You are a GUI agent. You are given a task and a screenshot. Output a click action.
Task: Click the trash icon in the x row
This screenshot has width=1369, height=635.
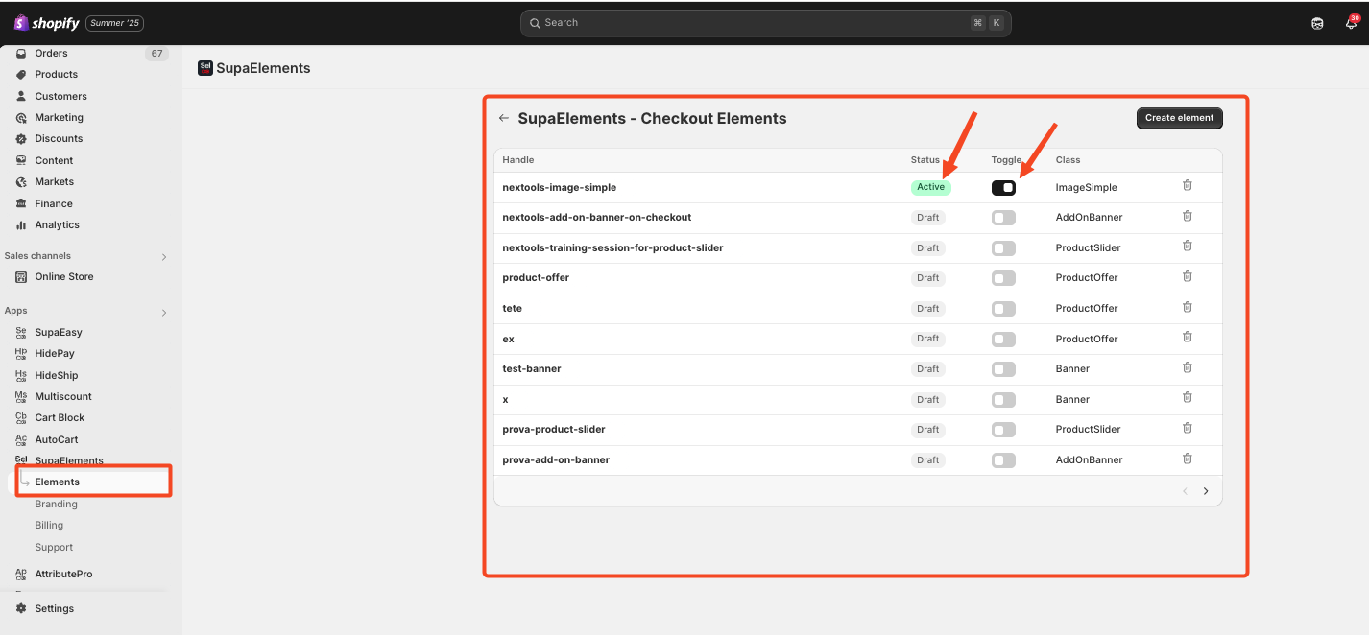coord(1188,397)
